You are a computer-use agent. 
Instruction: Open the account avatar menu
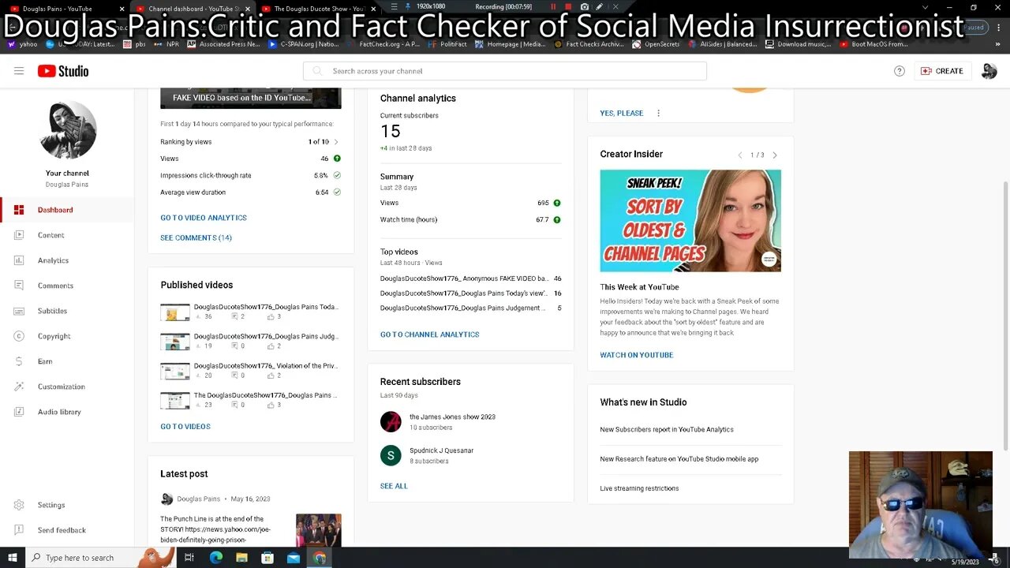989,71
